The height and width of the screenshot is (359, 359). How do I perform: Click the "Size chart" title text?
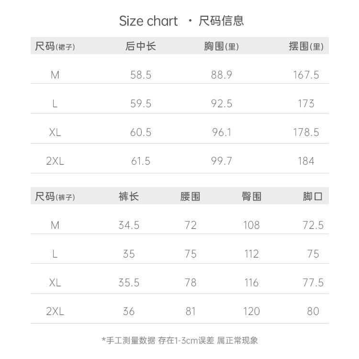[148, 21]
